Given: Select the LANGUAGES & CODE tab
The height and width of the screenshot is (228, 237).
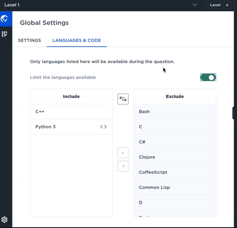Looking at the screenshot, I should 77,41.
